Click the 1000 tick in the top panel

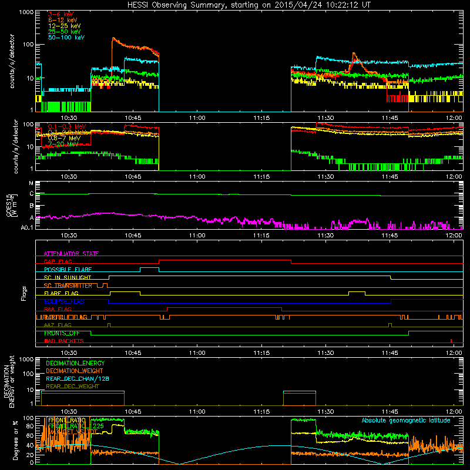click(x=26, y=12)
